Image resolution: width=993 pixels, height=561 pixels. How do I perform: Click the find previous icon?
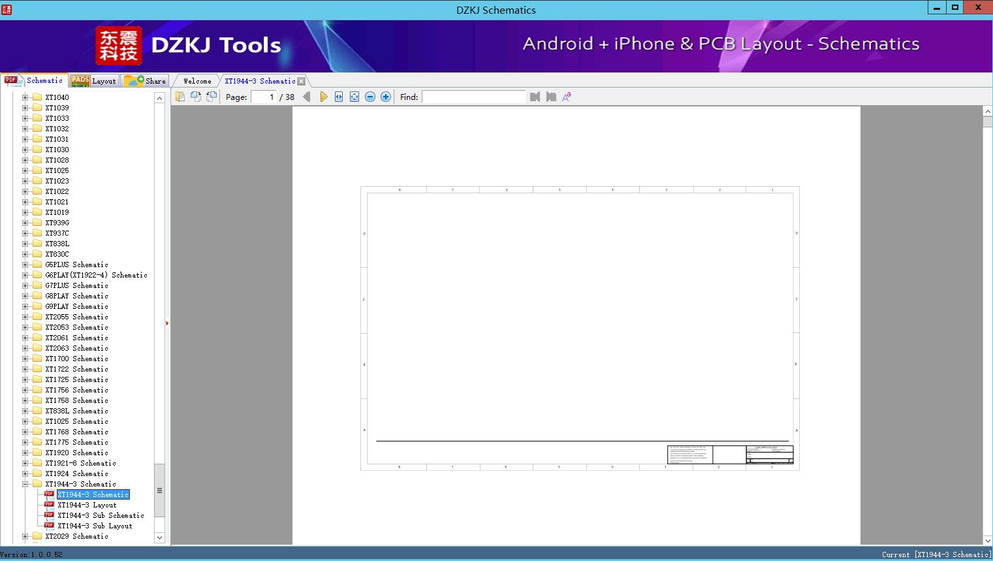coord(535,97)
